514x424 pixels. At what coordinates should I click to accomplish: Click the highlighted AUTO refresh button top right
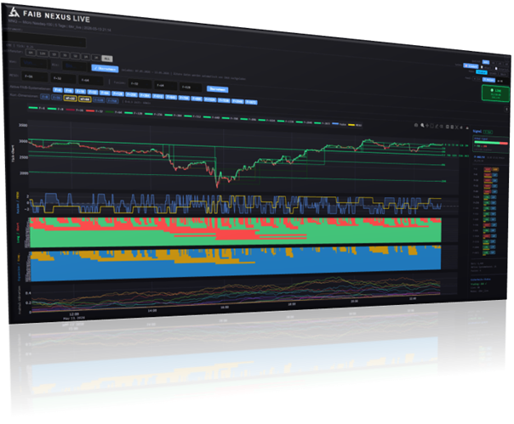(486, 62)
